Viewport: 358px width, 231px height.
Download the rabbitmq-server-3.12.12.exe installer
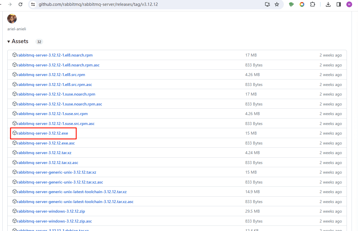click(42, 133)
